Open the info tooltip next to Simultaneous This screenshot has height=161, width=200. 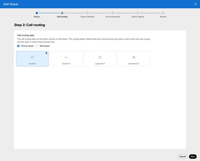click(x=138, y=63)
